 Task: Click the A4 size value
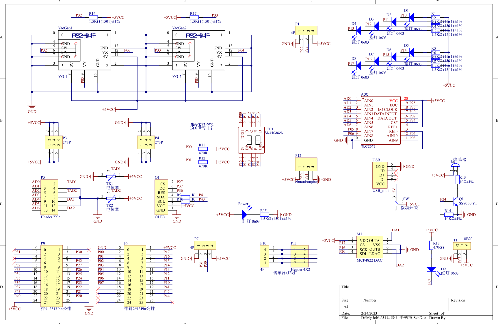(x=346, y=307)
